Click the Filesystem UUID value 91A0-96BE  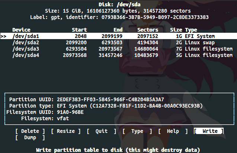point(70,112)
